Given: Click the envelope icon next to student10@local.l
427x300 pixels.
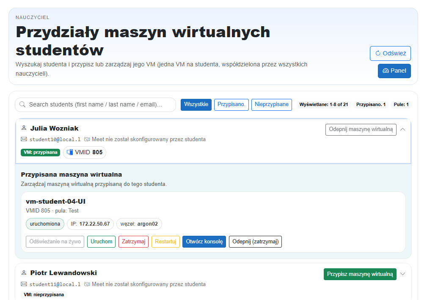Looking at the screenshot, I should 24,139.
